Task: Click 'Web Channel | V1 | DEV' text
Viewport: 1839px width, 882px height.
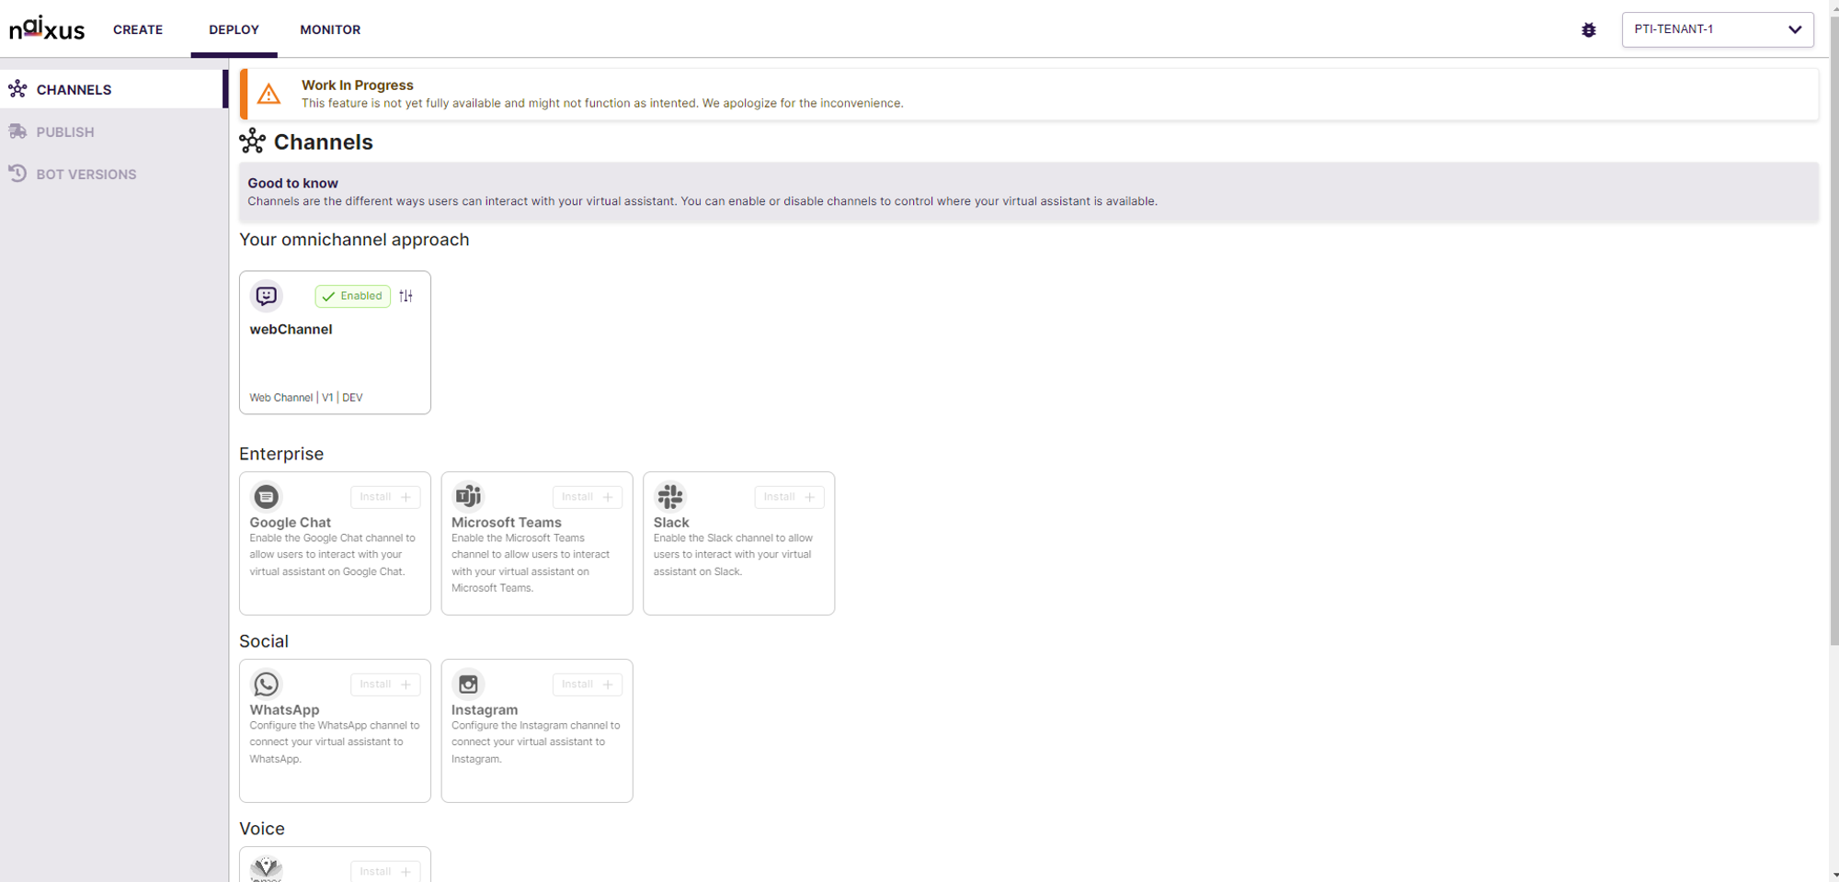Action: 306,398
